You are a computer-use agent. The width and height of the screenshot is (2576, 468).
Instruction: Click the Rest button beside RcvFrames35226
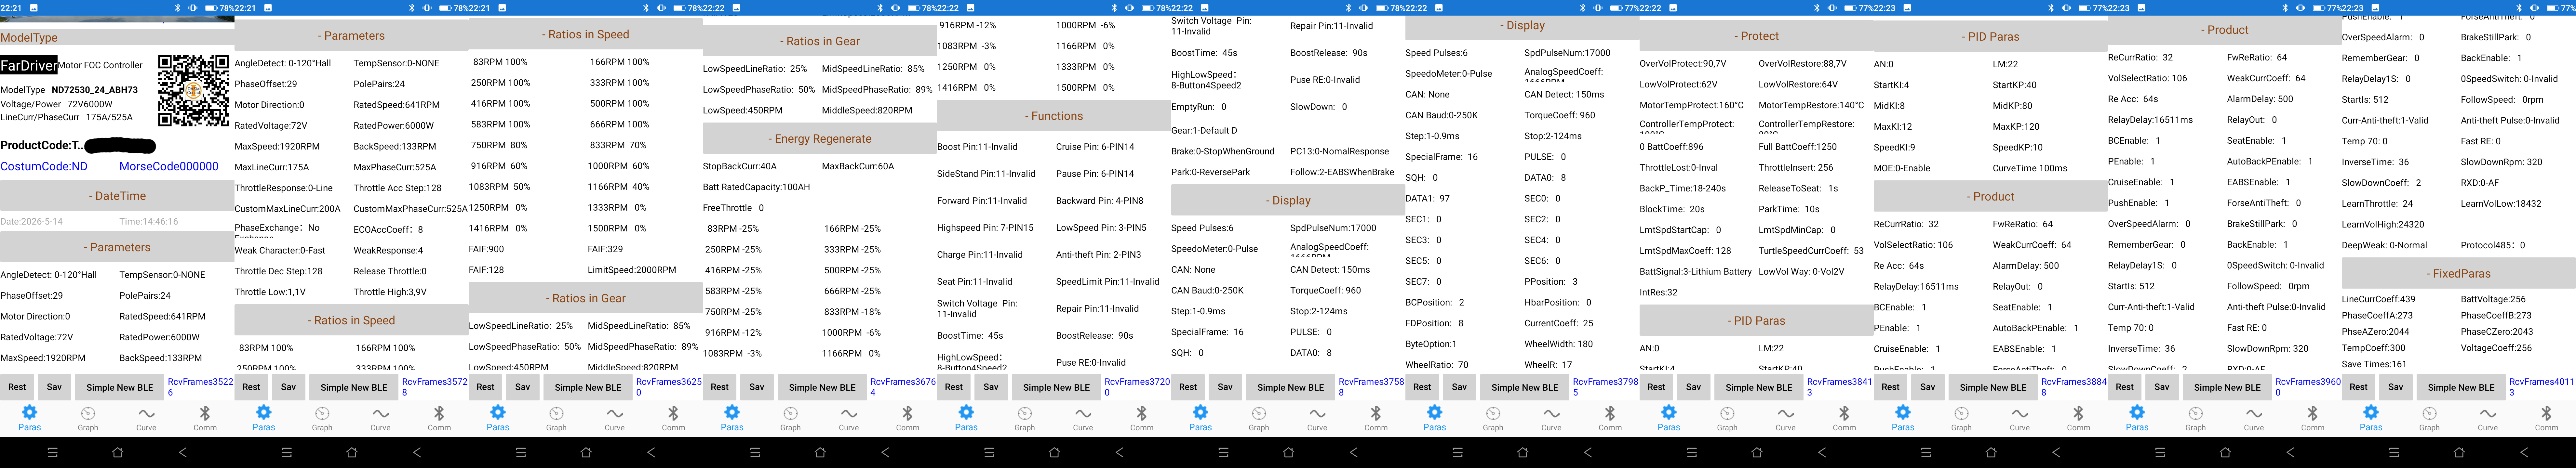point(17,387)
